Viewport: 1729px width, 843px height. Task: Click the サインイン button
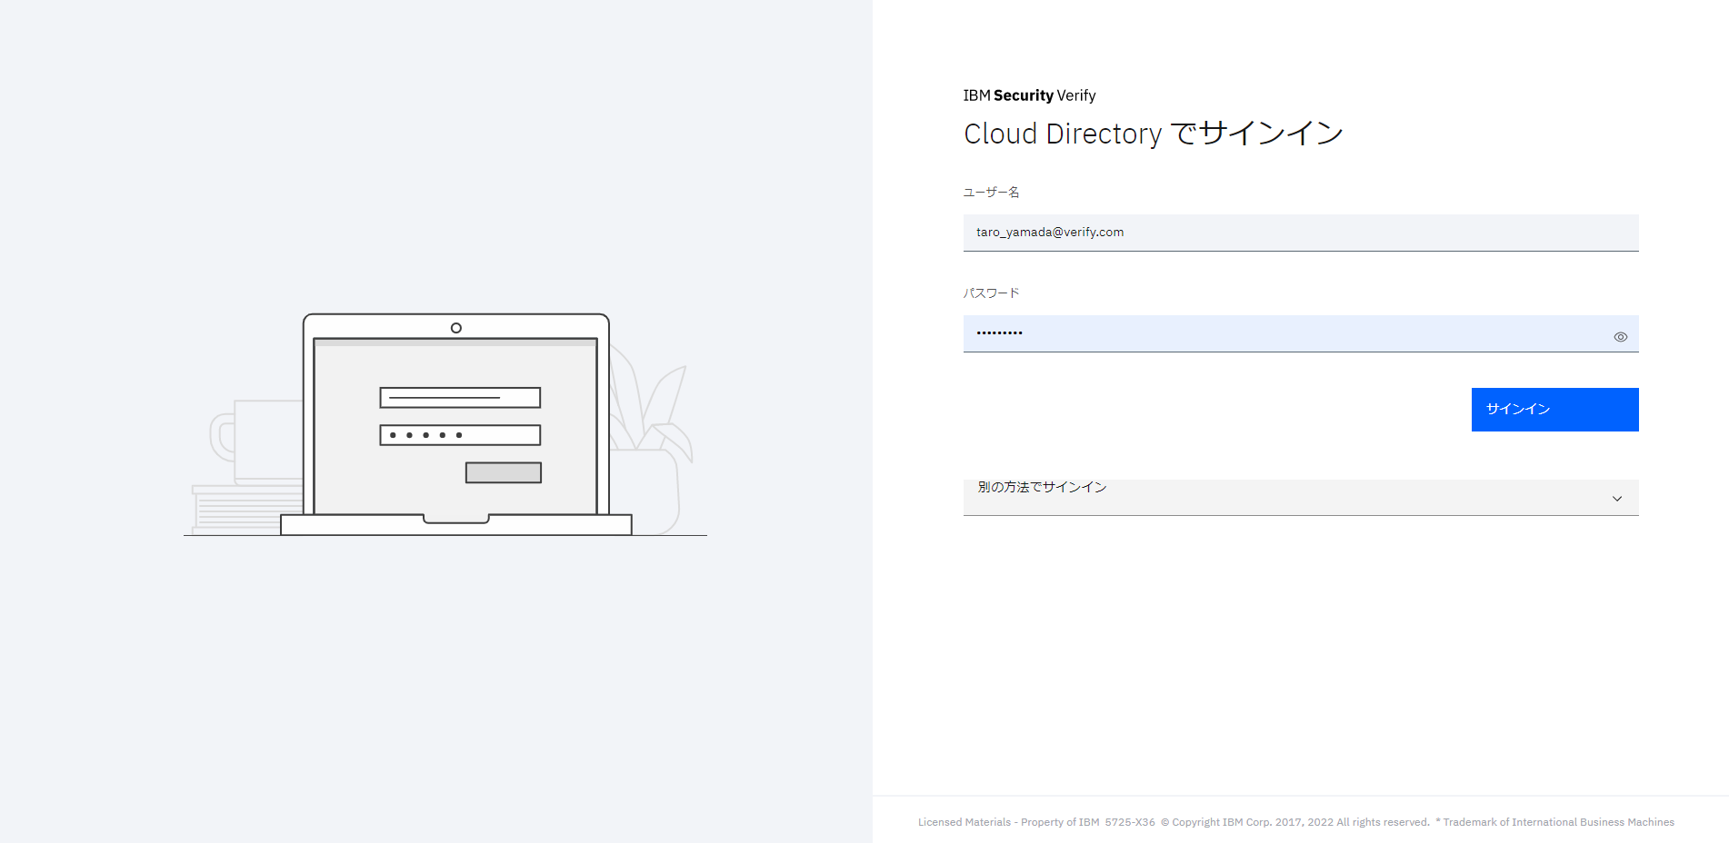(1554, 410)
